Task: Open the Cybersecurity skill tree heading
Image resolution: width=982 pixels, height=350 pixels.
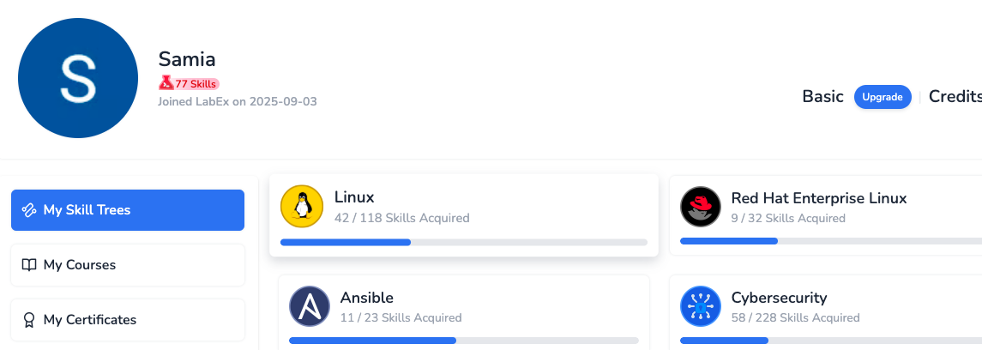Action: coord(779,298)
